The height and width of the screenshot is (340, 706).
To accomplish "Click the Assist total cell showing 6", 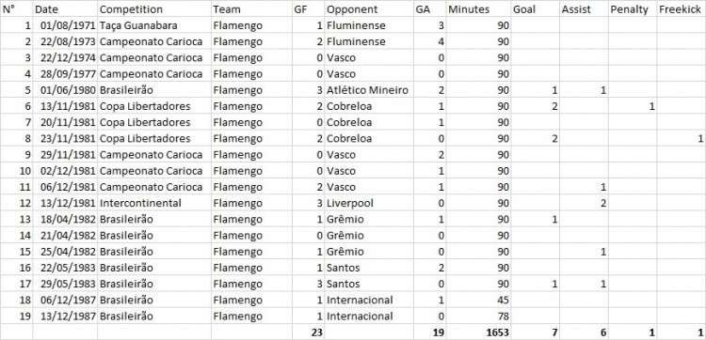I will (584, 332).
